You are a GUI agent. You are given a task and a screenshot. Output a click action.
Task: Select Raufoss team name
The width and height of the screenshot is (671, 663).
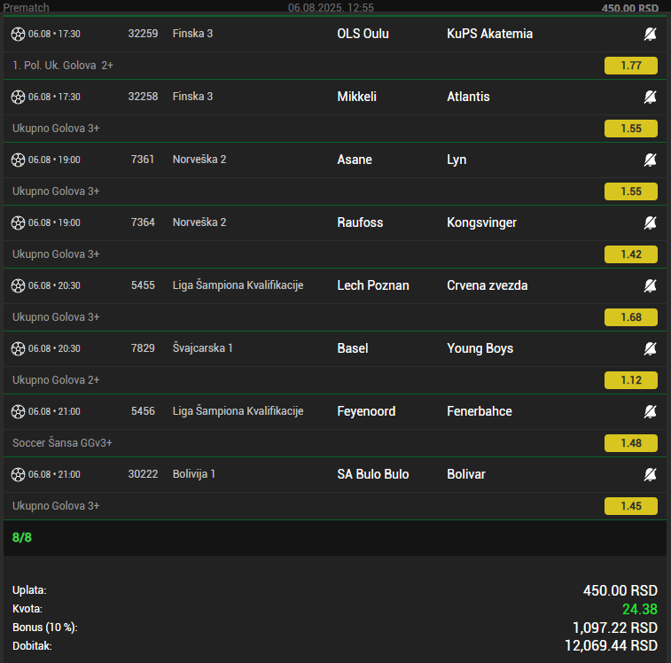coord(360,222)
